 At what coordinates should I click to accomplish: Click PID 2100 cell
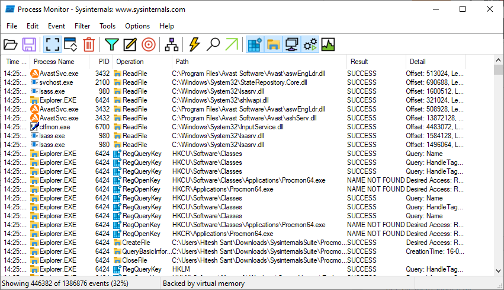pyautogui.click(x=102, y=82)
